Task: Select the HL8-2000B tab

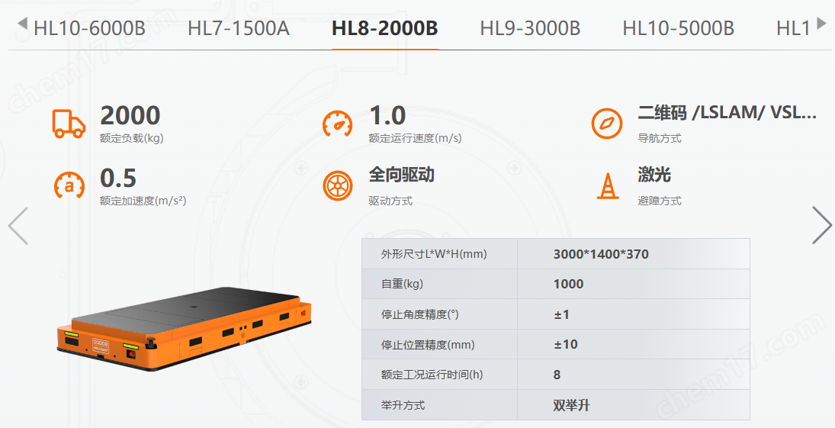Action: click(x=385, y=27)
